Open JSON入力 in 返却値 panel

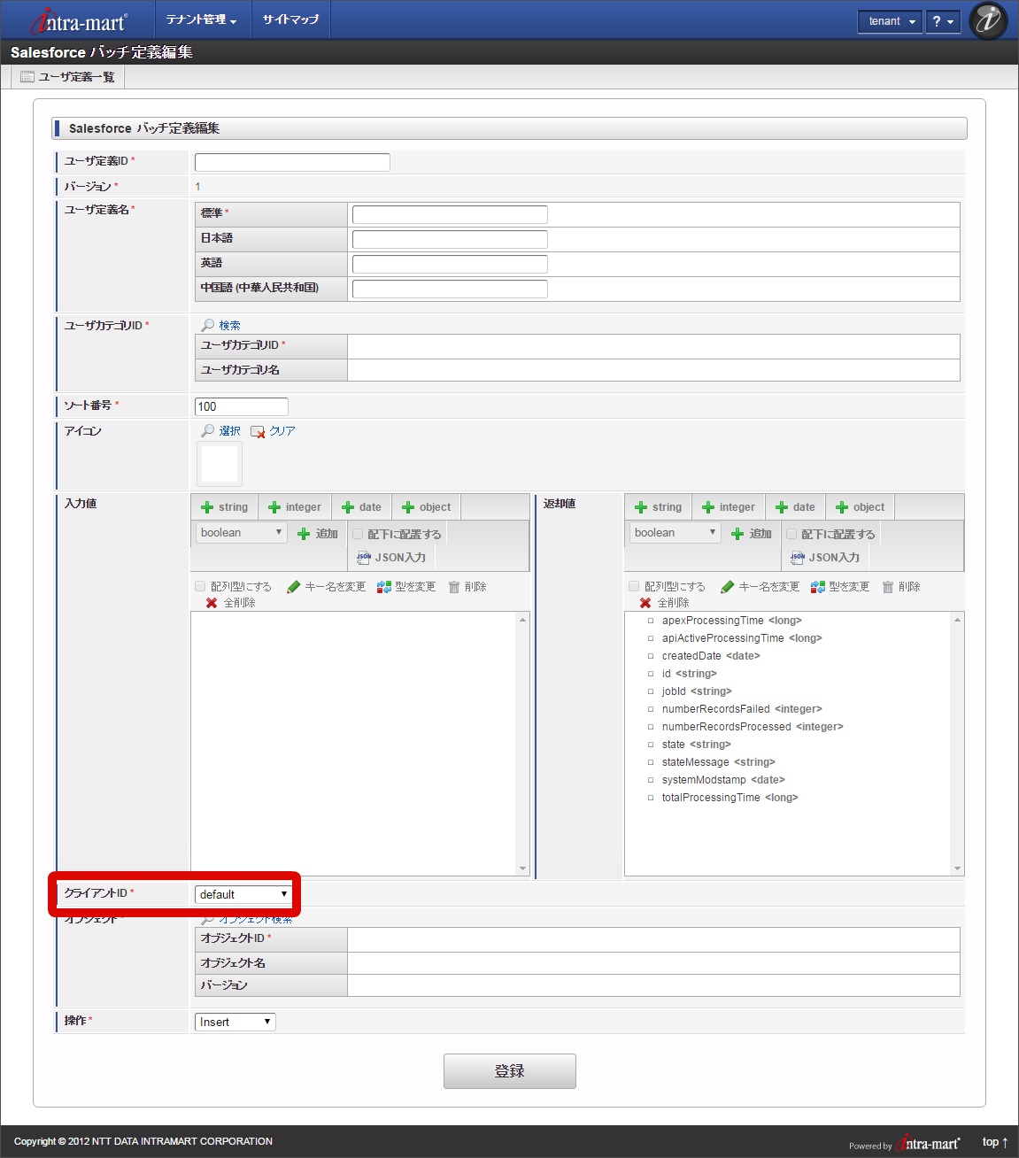click(825, 558)
